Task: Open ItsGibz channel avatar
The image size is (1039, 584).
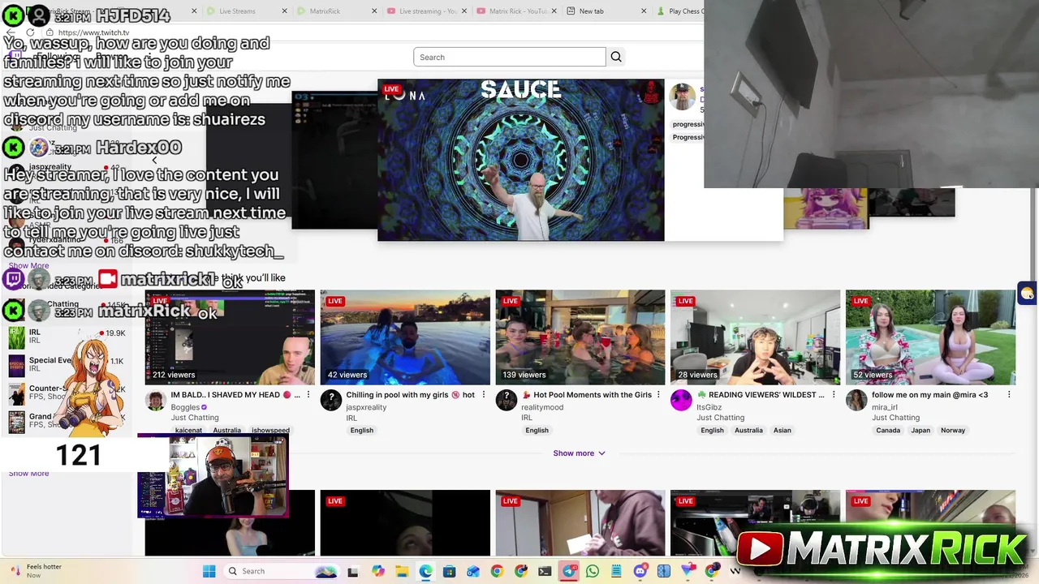Action: 681,401
